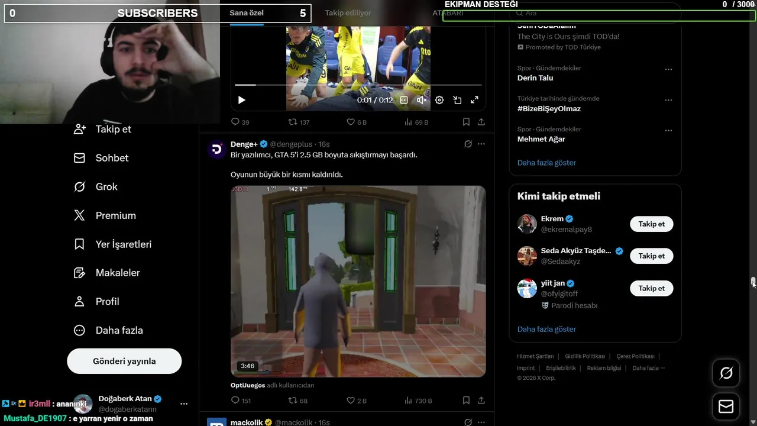The width and height of the screenshot is (757, 426).
Task: Open Premium in sidebar
Action: [x=104, y=215]
